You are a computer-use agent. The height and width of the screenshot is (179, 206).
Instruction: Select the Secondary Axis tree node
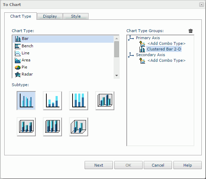point(150,55)
